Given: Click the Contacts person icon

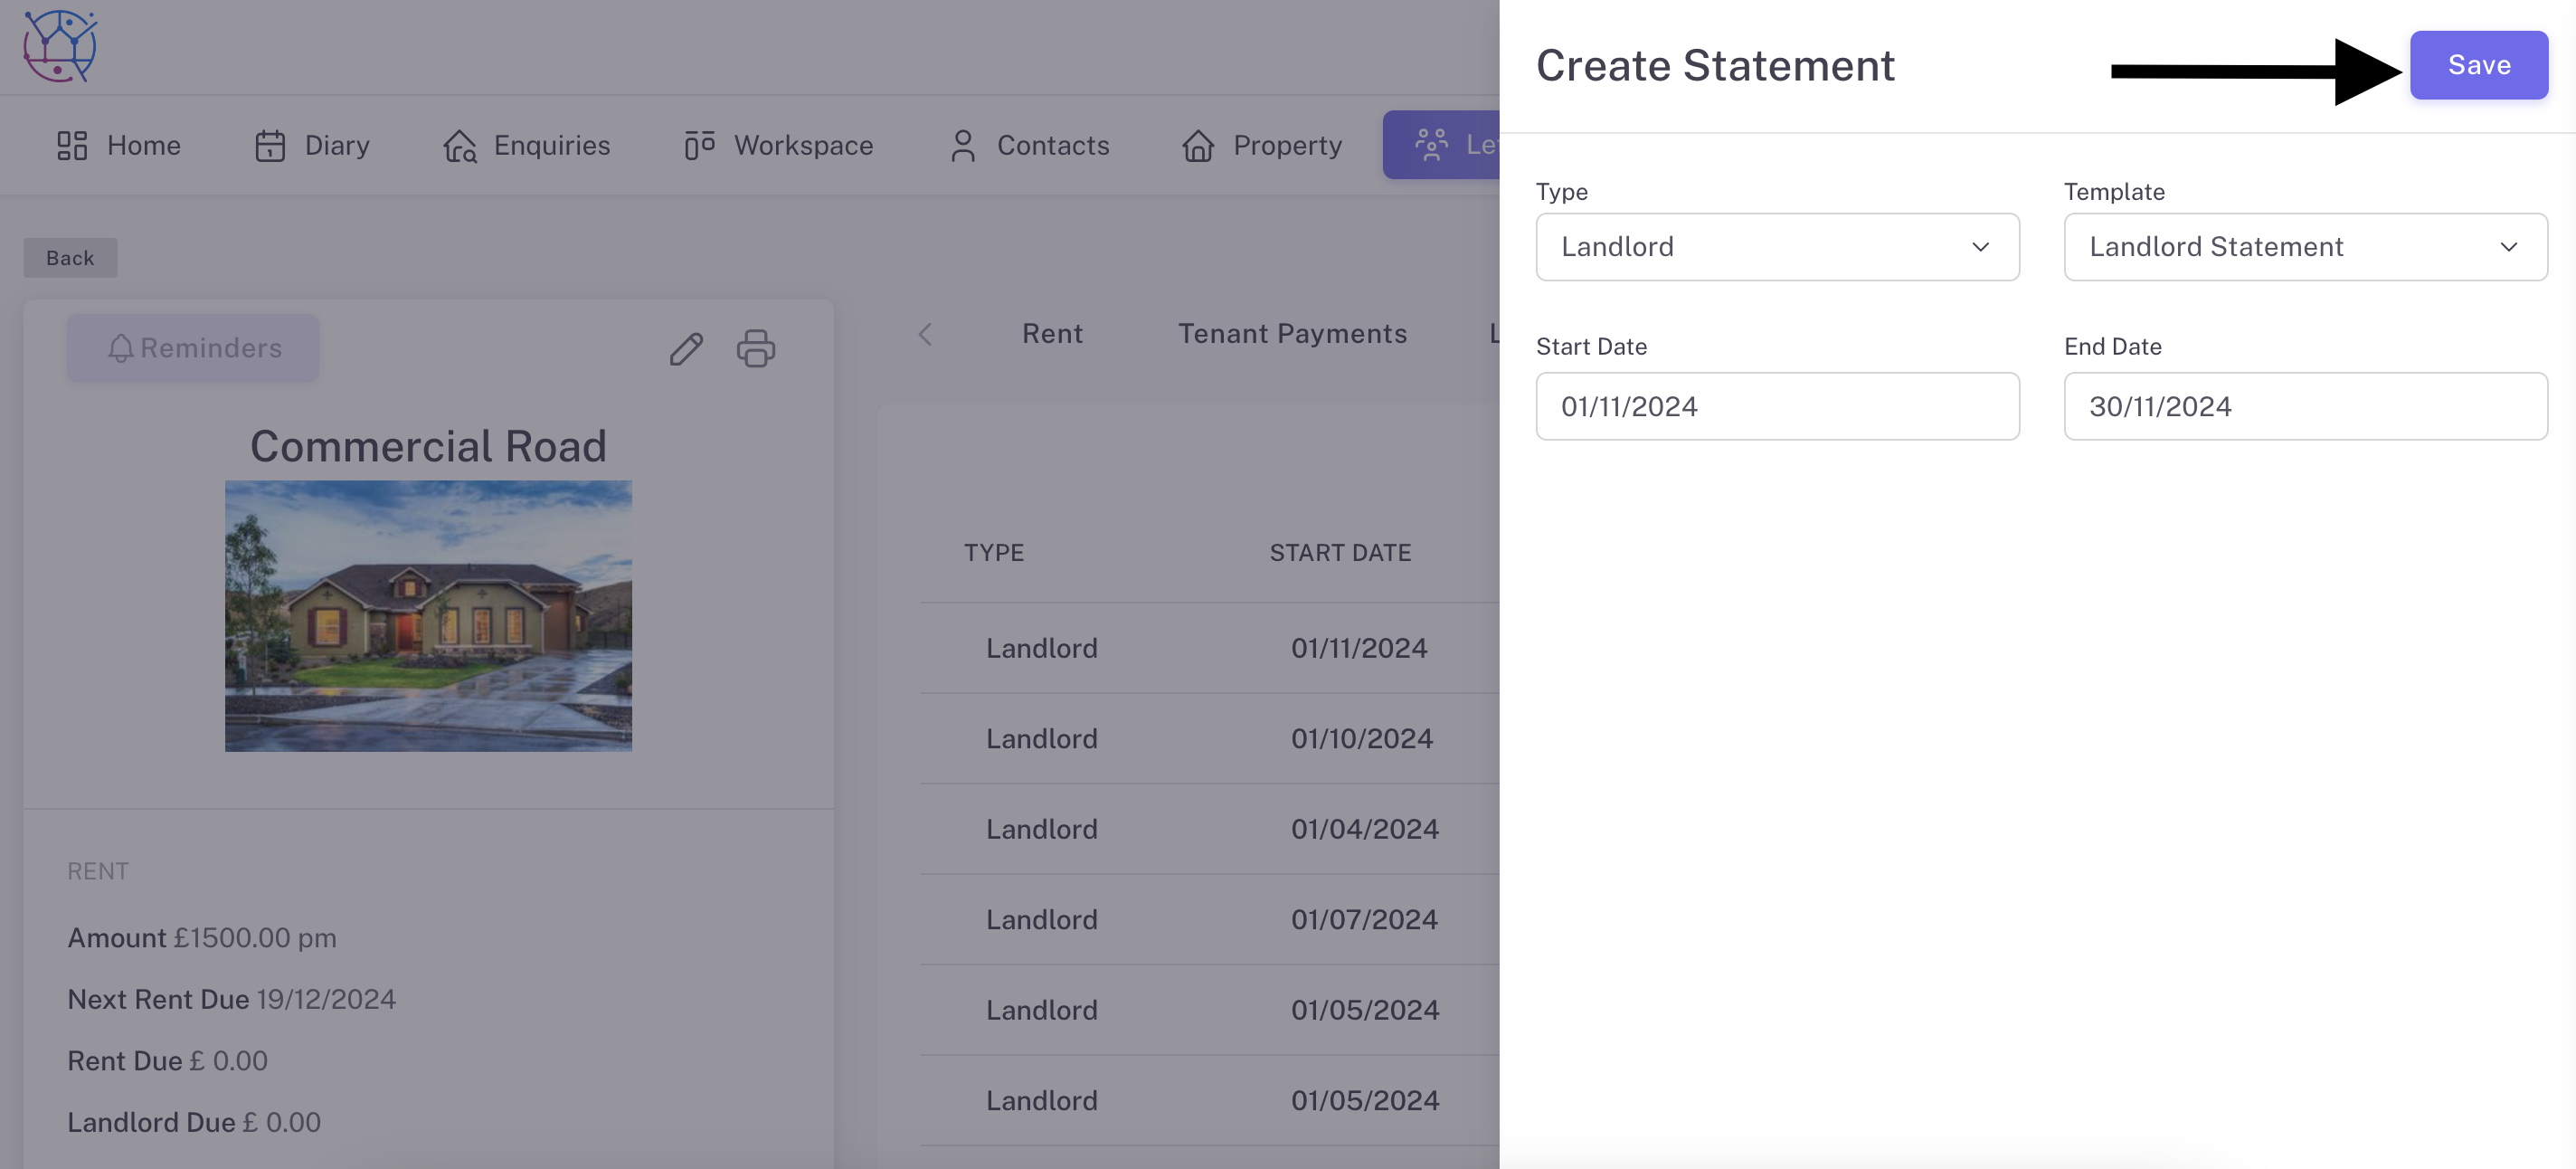Looking at the screenshot, I should tap(962, 146).
